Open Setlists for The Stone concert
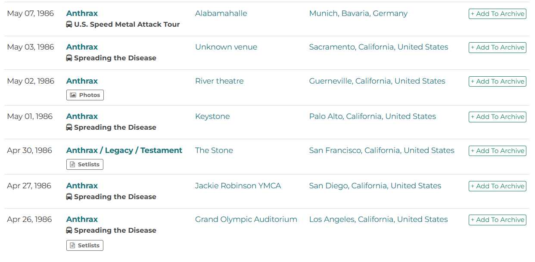The height and width of the screenshot is (262, 535). tap(85, 165)
